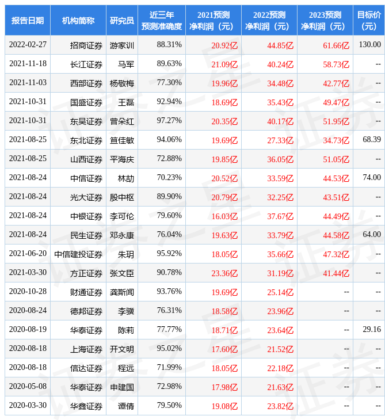The width and height of the screenshot is (385, 420).
Task: Click researcher name 林劼
Action: click(126, 179)
